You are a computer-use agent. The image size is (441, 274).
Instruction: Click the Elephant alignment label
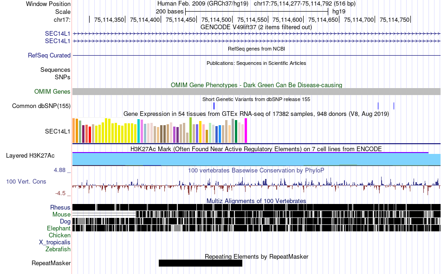(58, 228)
